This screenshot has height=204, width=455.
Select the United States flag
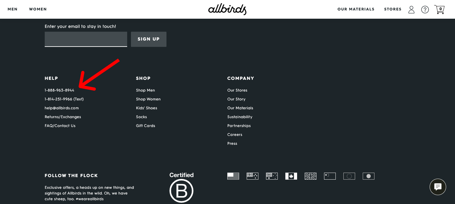233,176
